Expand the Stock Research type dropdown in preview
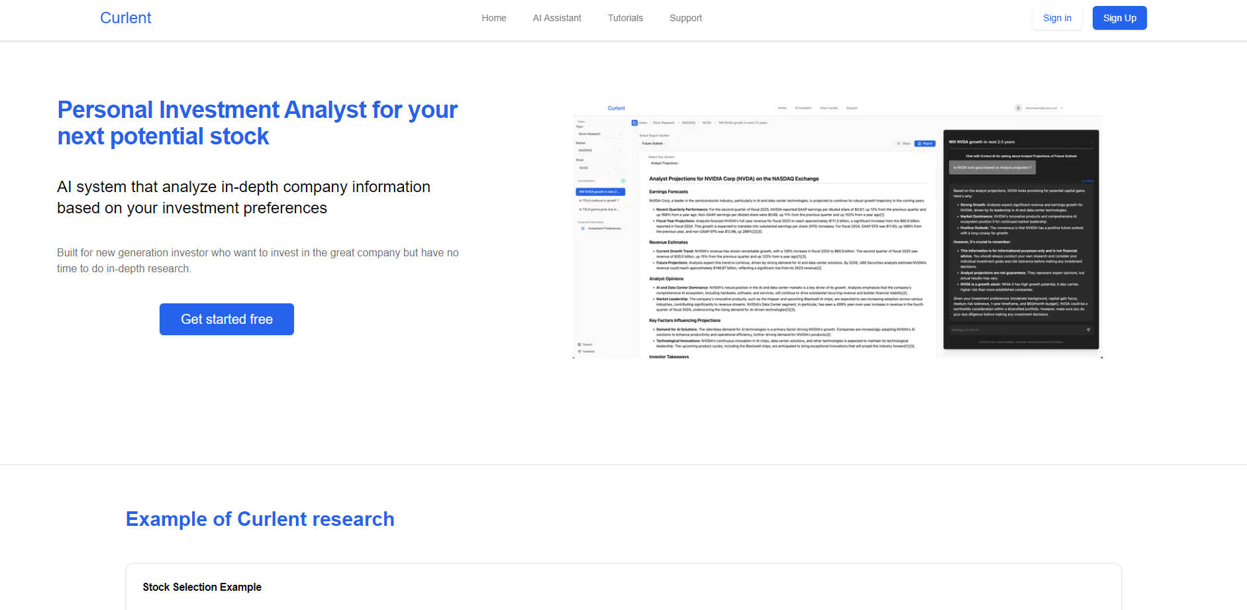The image size is (1247, 610). 599,134
